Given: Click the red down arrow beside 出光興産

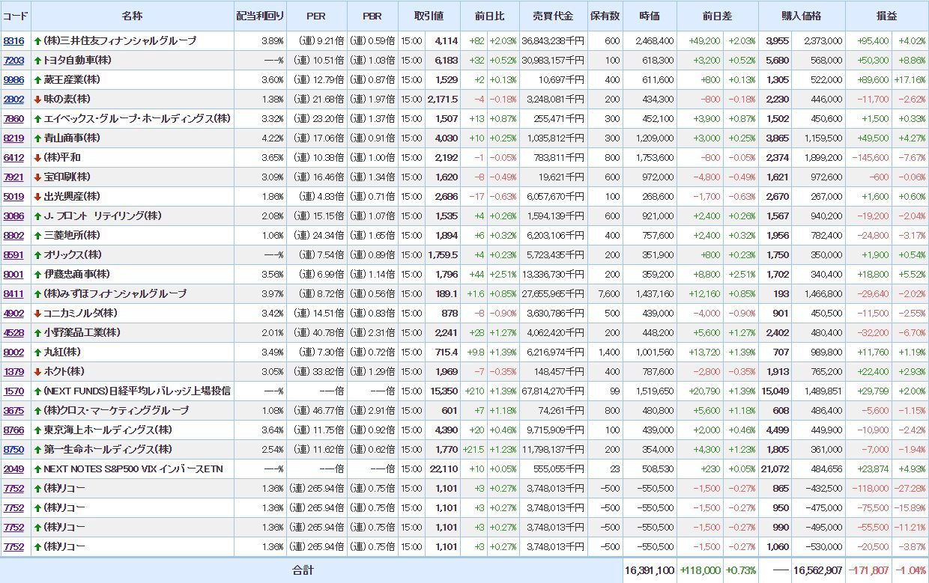Looking at the screenshot, I should point(37,196).
